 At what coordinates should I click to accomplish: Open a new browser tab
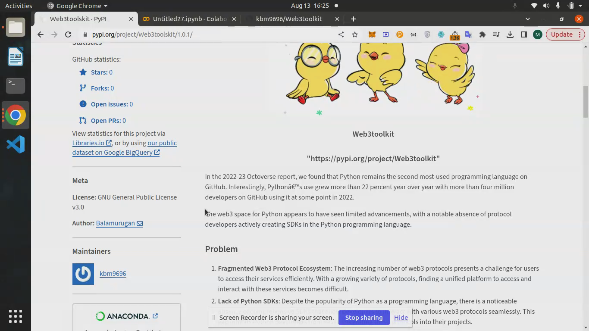[354, 19]
